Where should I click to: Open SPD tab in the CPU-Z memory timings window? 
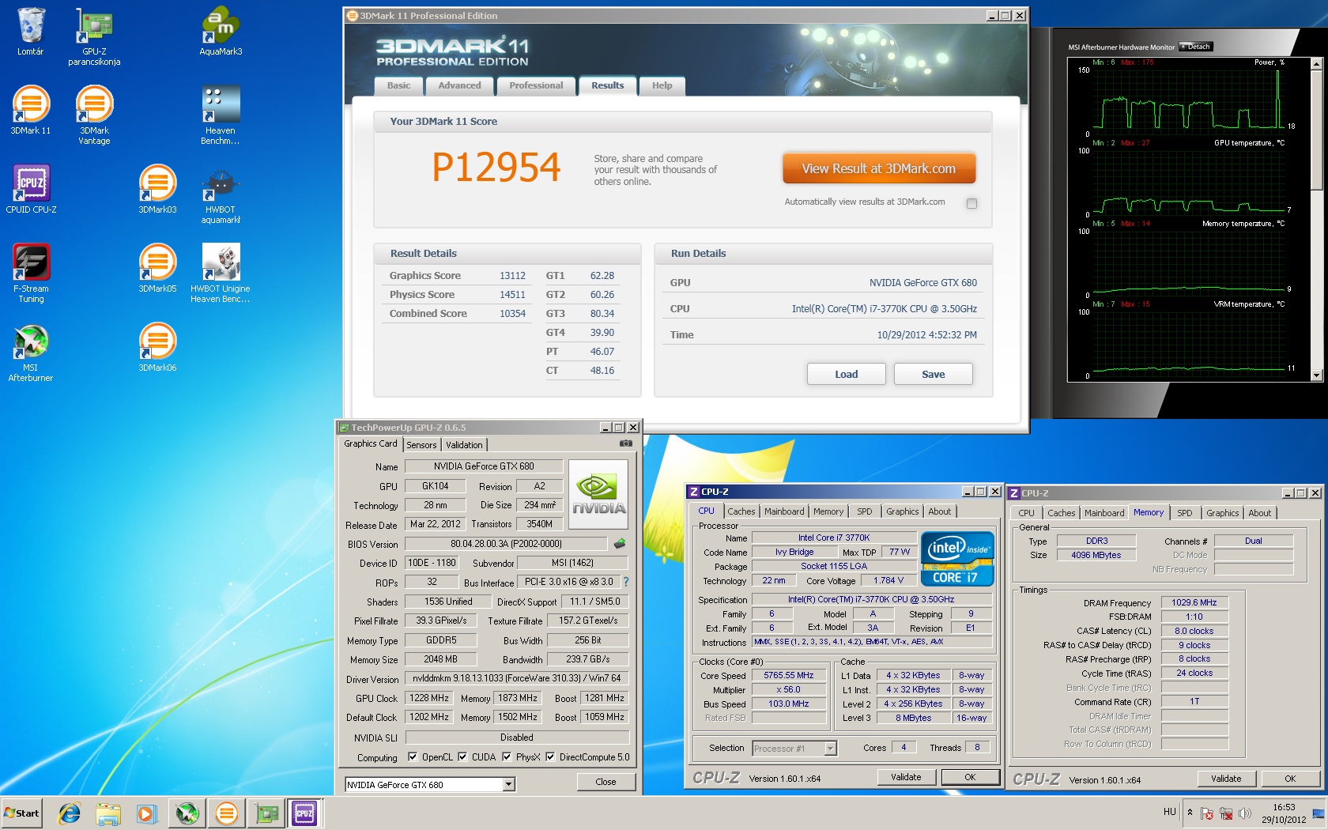1184,513
